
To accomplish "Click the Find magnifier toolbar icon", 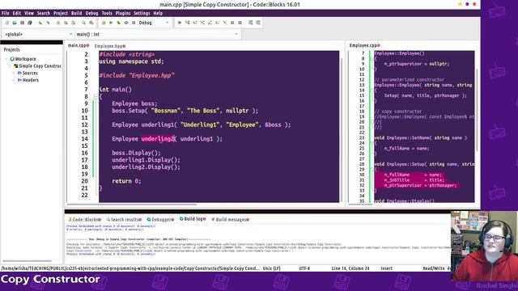I will [83, 23].
